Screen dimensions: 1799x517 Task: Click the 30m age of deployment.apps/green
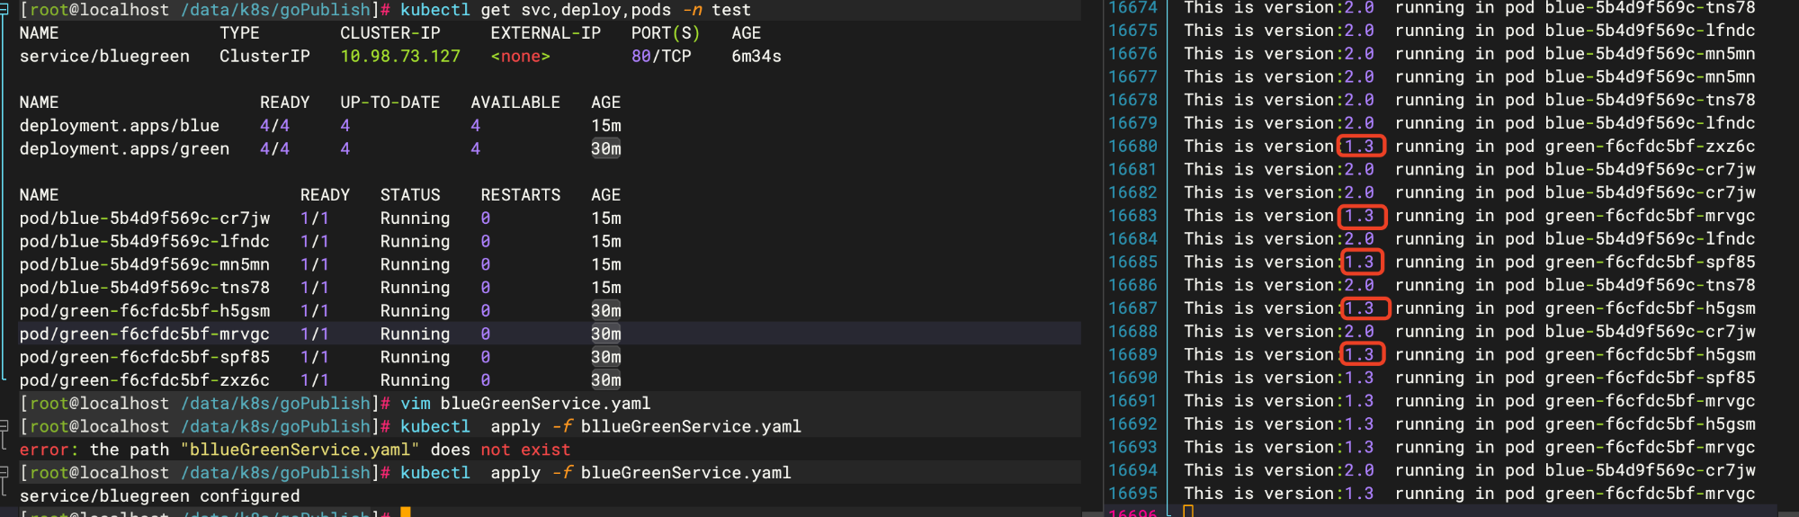(x=606, y=149)
